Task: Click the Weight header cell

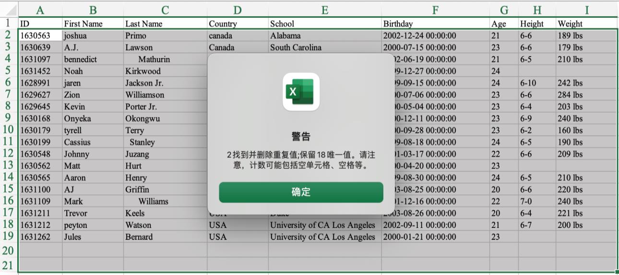Action: pyautogui.click(x=586, y=24)
